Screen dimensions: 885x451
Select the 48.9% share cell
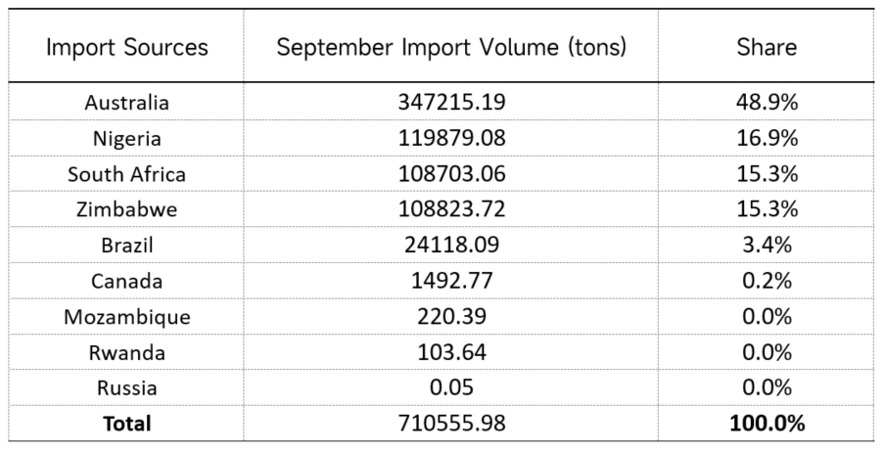(x=768, y=103)
